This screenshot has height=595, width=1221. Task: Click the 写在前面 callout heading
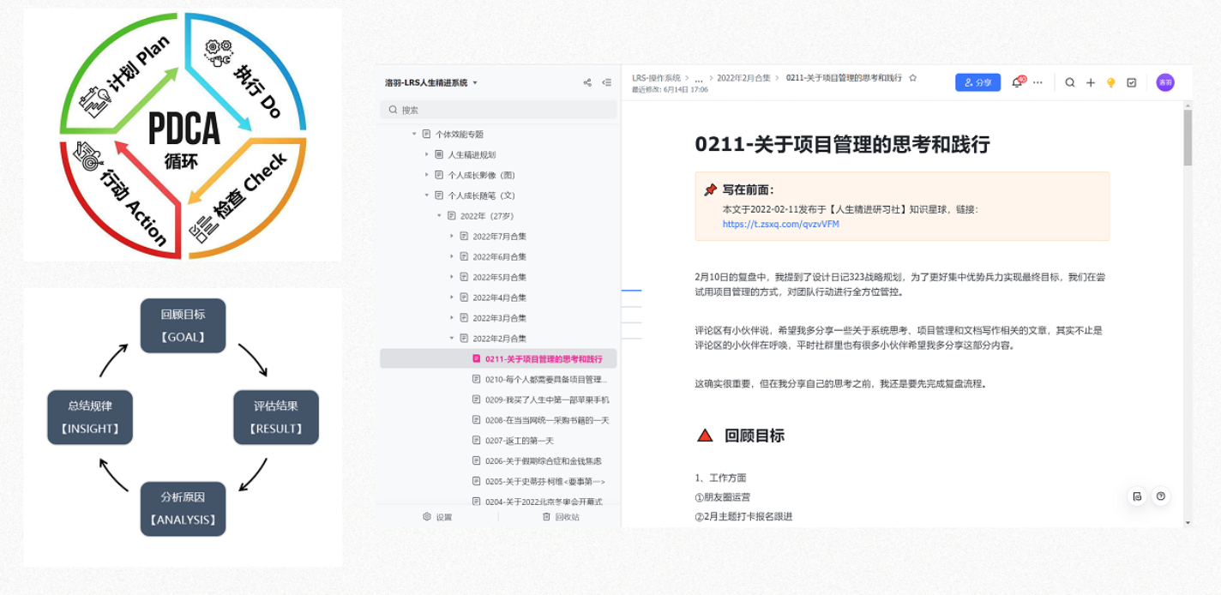pos(748,190)
